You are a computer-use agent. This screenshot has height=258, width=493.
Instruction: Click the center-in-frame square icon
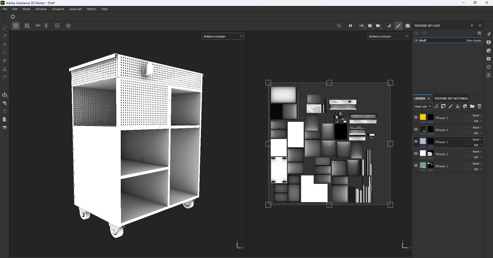(x=57, y=26)
